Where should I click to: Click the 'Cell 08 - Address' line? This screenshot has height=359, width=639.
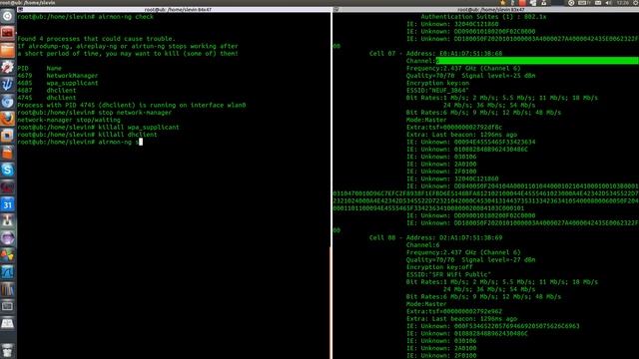pos(435,237)
